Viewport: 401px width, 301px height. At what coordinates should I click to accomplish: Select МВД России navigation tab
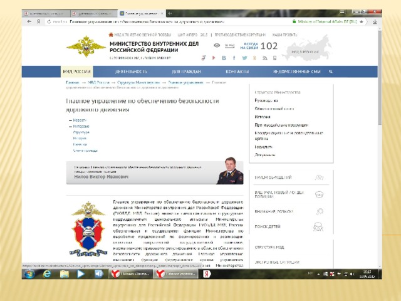[76, 71]
